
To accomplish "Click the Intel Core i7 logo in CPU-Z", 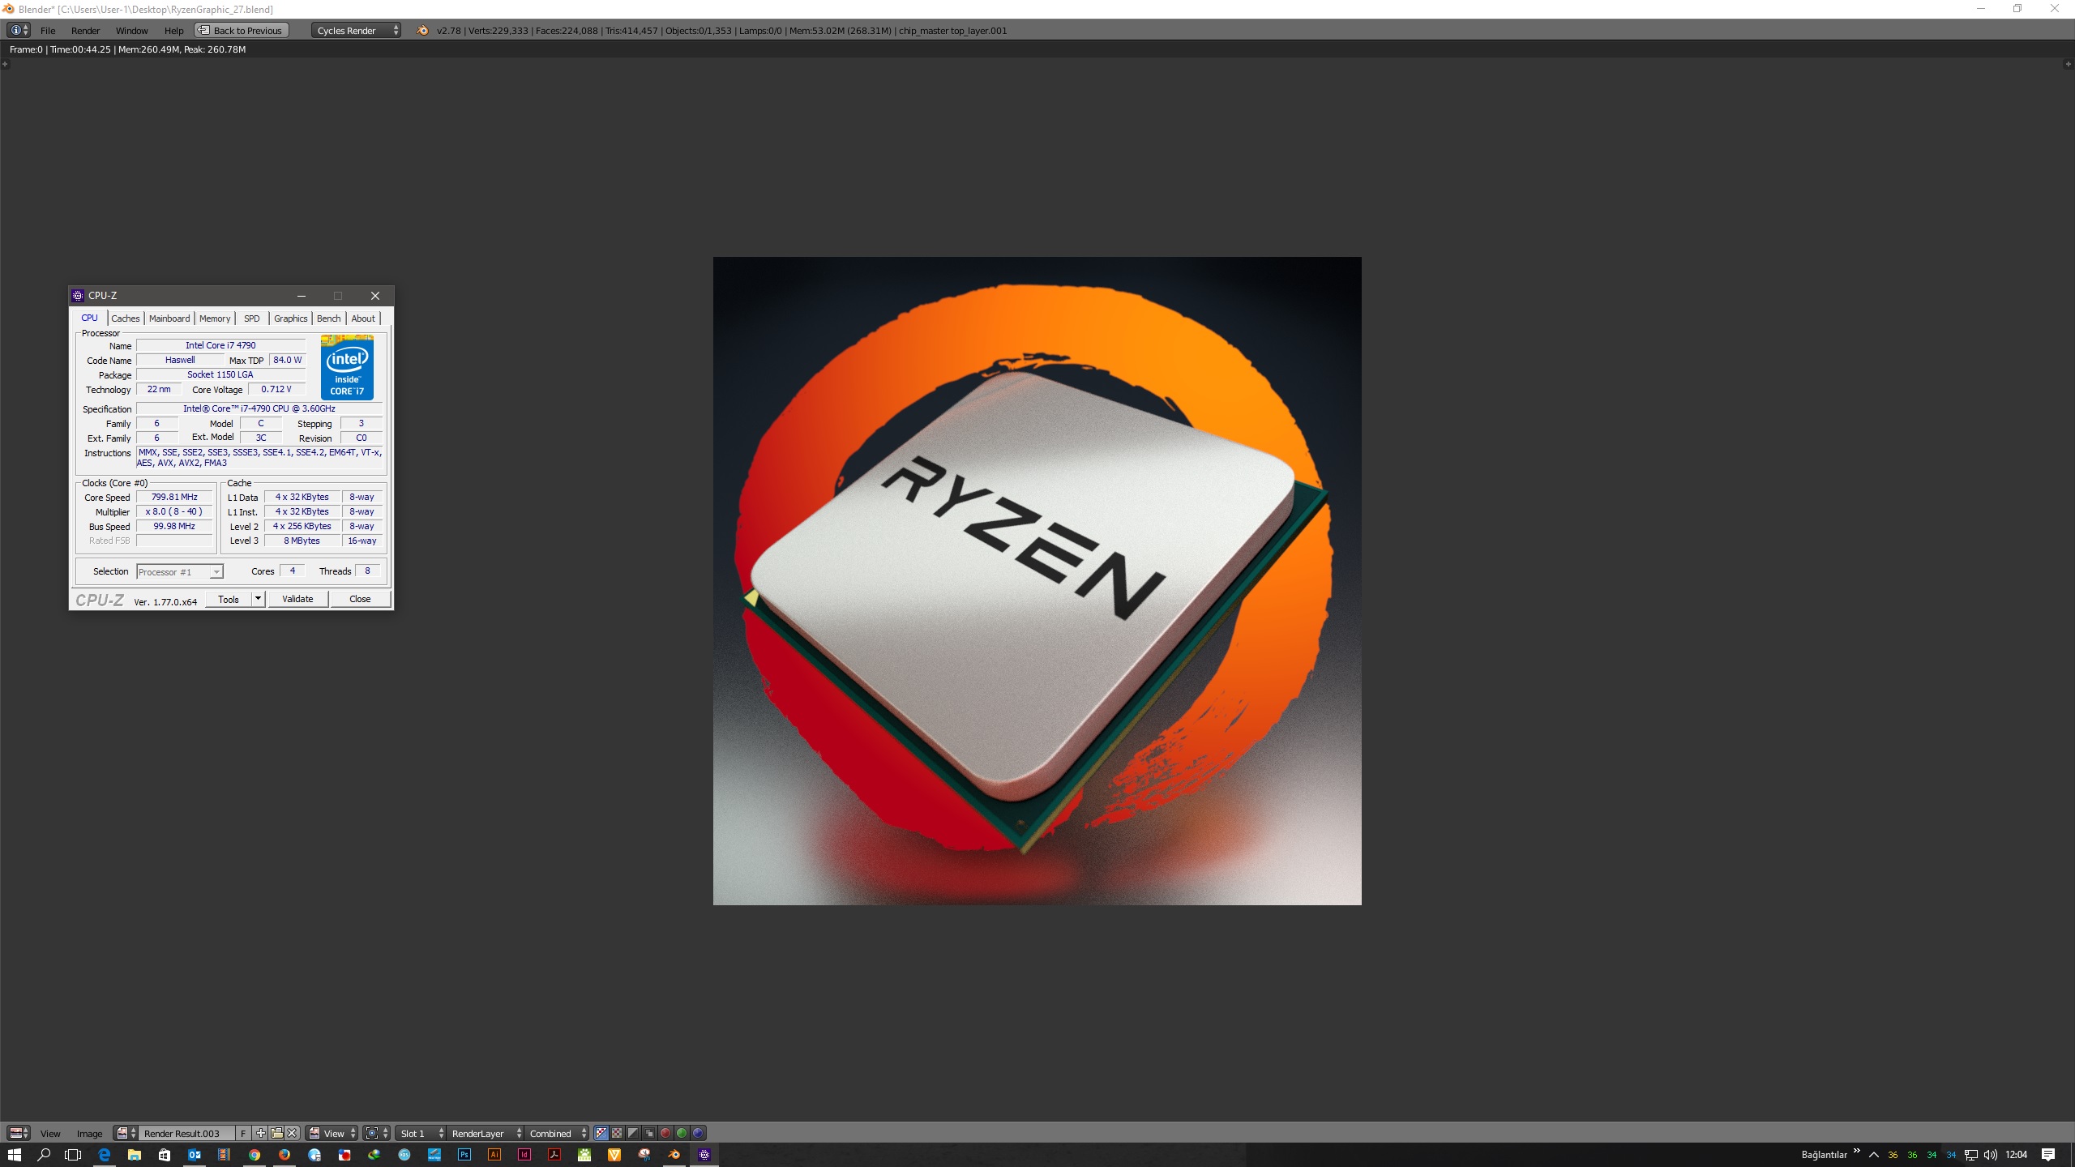I will [347, 366].
